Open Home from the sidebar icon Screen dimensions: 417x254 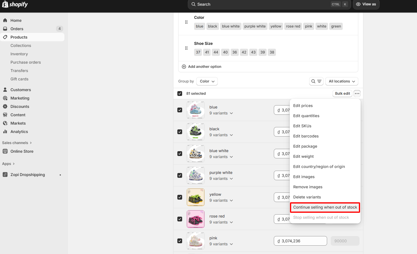5,20
